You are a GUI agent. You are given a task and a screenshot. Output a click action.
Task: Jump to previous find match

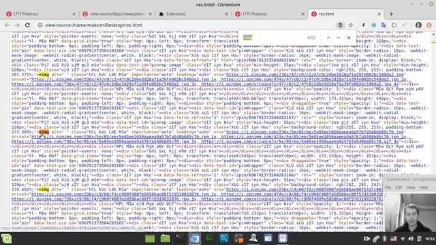coord(328,37)
